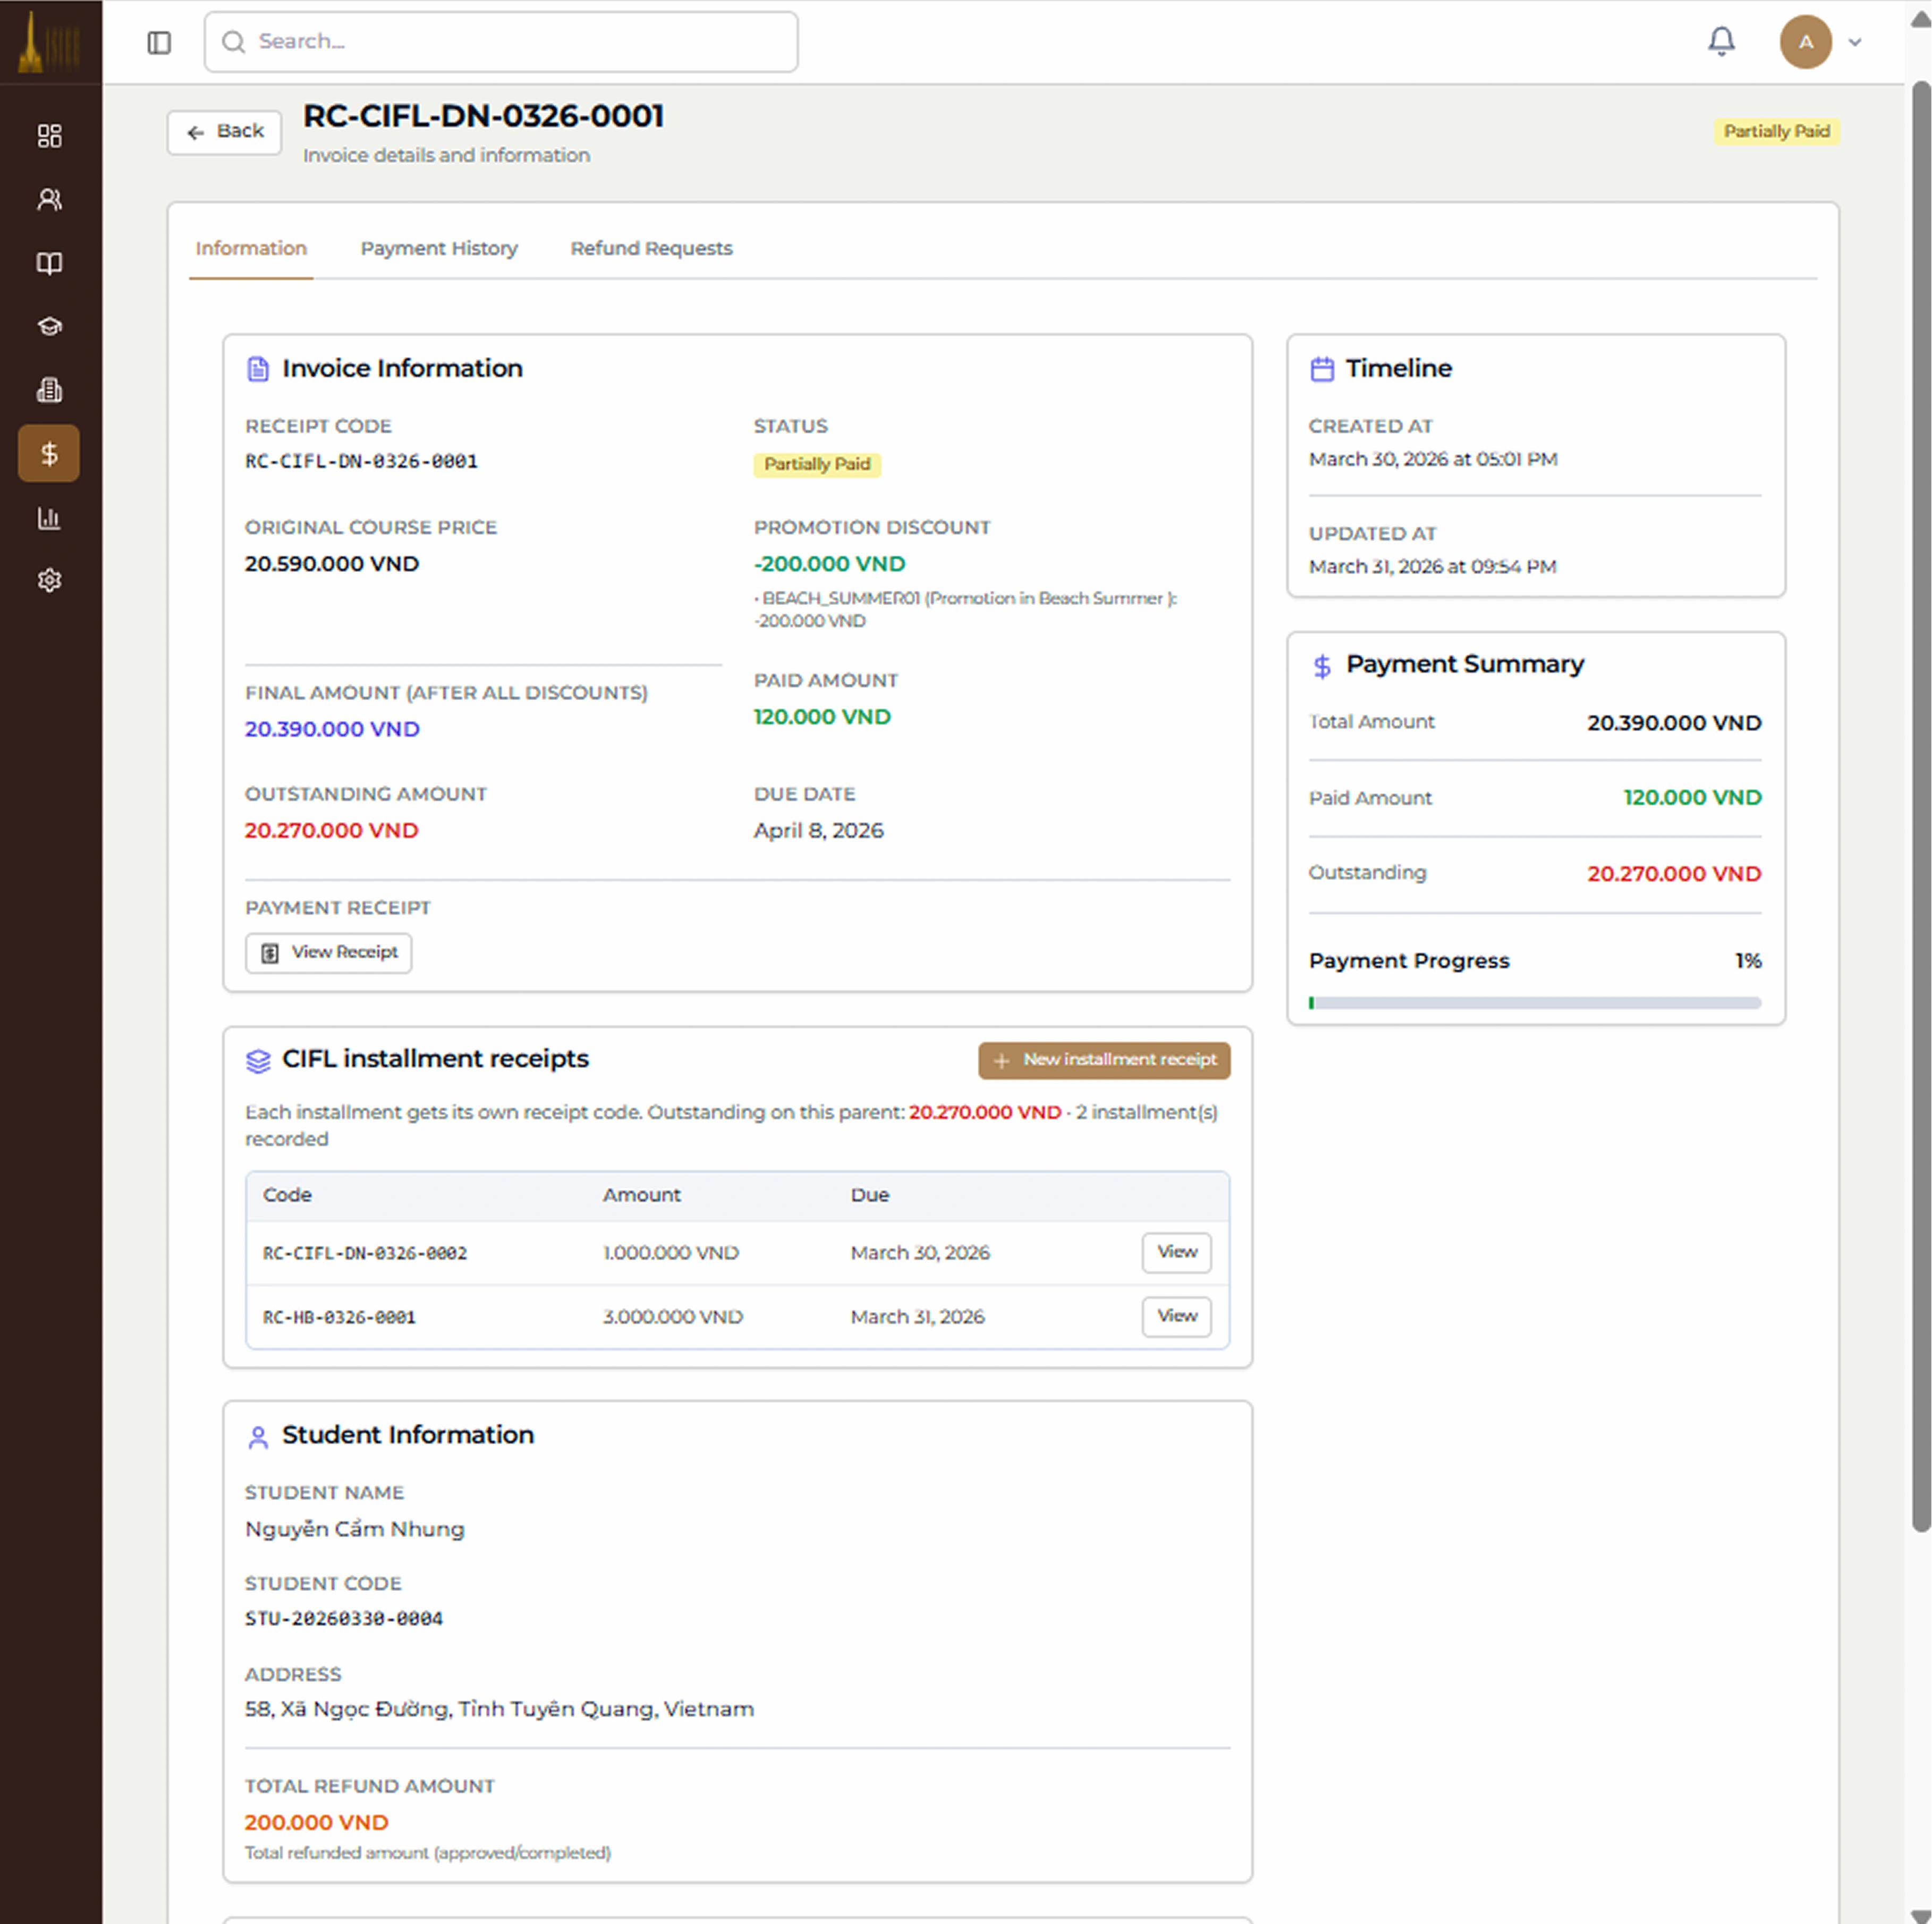The image size is (1932, 1924).
Task: Click total refund amount 200.000 VND
Action: [317, 1823]
